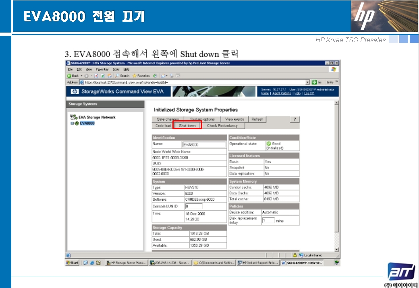
Task: Click the Shut down button
Action: point(187,125)
